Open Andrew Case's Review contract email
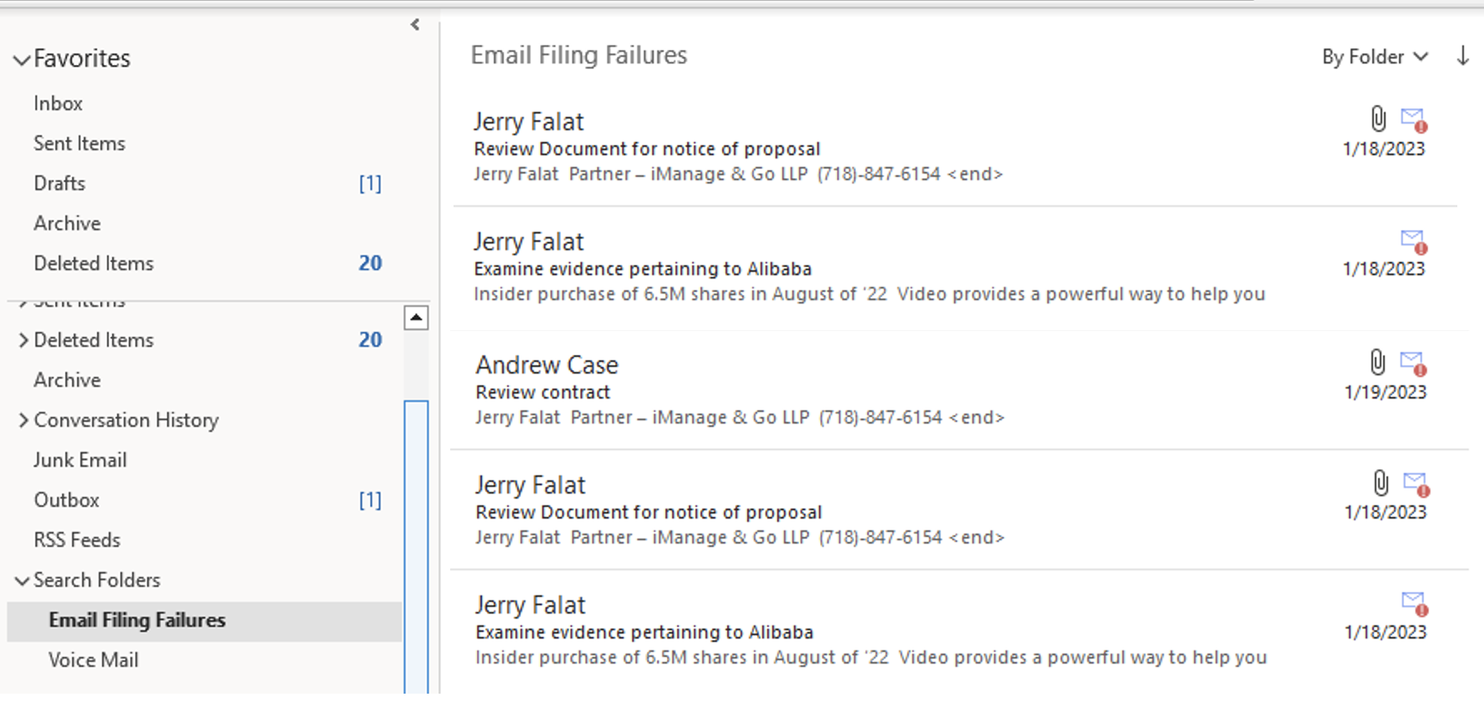Viewport: 1484px width, 702px height. pyautogui.click(x=750, y=391)
